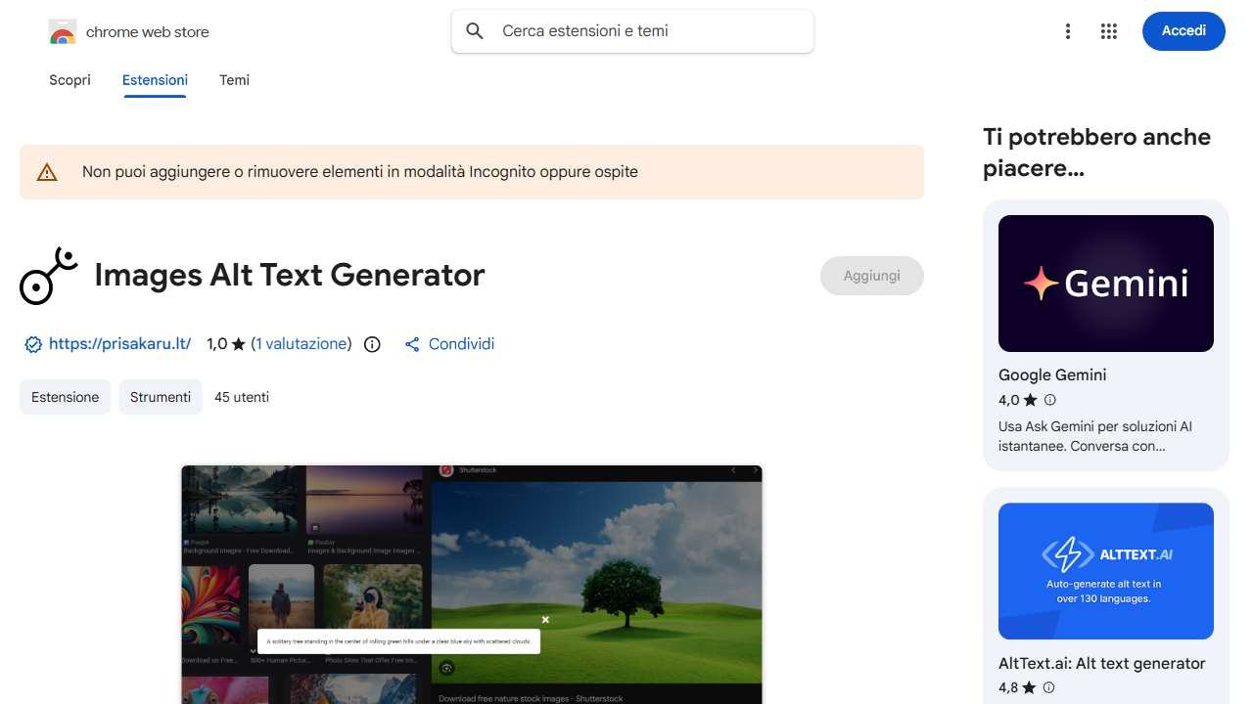
Task: Focus the Cerca estensioni e temi field
Action: pyautogui.click(x=646, y=31)
